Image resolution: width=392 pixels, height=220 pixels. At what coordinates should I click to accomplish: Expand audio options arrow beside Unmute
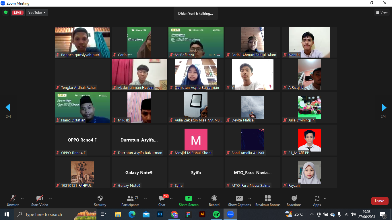(x=22, y=198)
